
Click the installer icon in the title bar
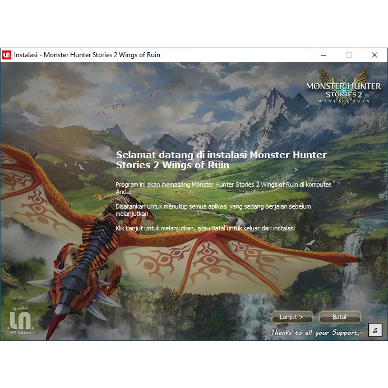point(7,55)
